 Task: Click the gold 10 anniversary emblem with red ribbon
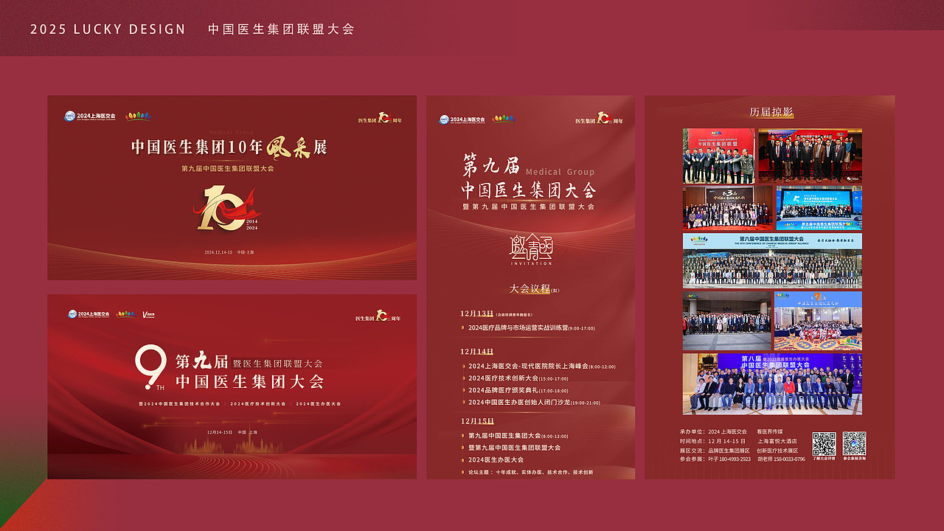[x=226, y=208]
